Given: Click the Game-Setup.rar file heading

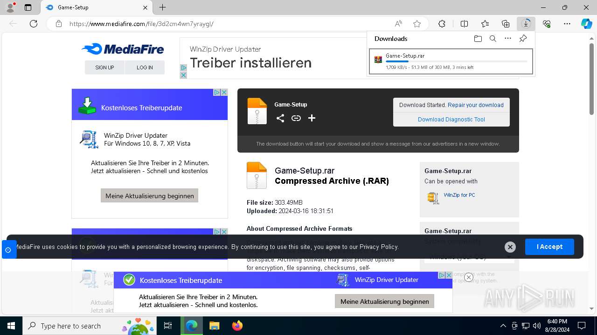Looking at the screenshot, I should pyautogui.click(x=305, y=170).
